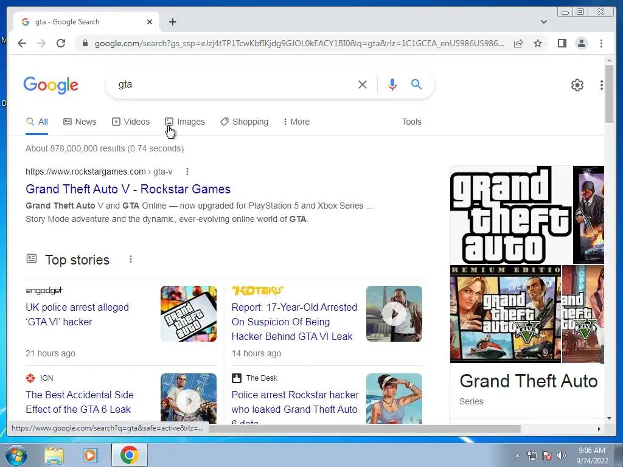623x467 pixels.
Task: Select Chrome taskbar button
Action: click(129, 455)
